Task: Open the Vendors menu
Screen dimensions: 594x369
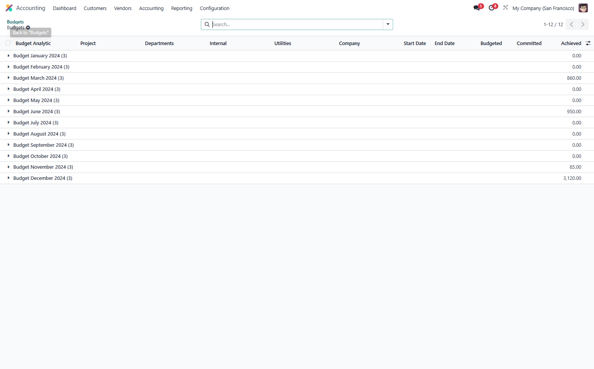Action: point(123,8)
